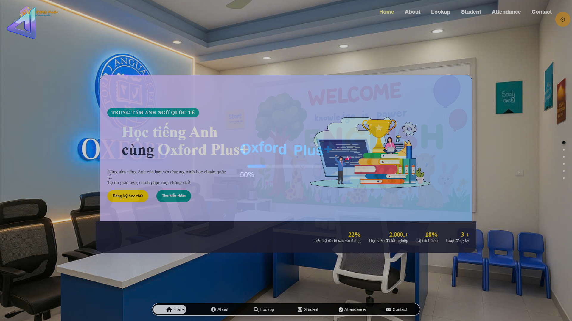Click the Student icon in bottom dock
The width and height of the screenshot is (572, 321).
click(300, 309)
